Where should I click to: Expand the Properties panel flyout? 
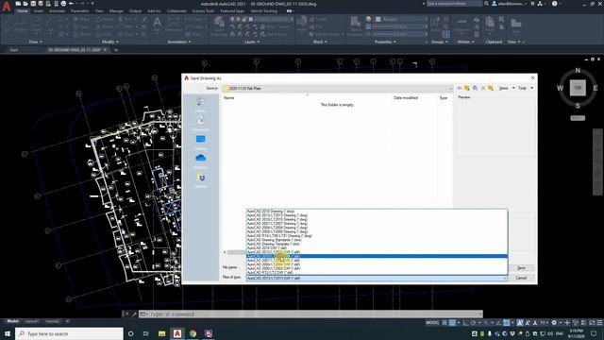pos(385,42)
